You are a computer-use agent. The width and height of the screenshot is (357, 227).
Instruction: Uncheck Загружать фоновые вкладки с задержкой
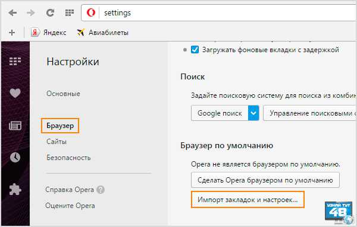click(195, 49)
